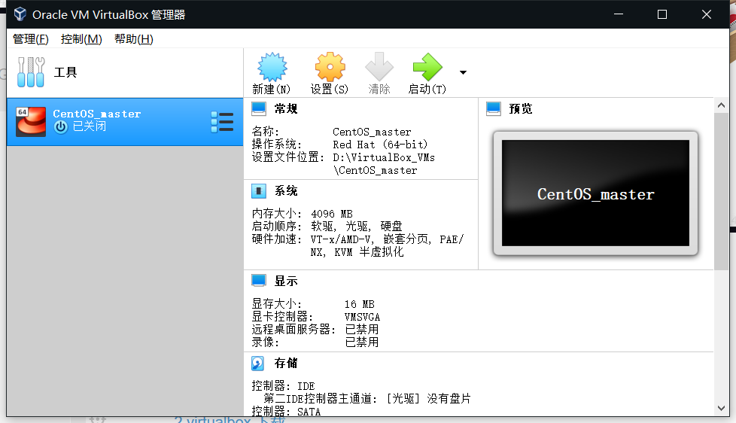Click the D:\VirtualBox_VMs path text

coord(384,158)
